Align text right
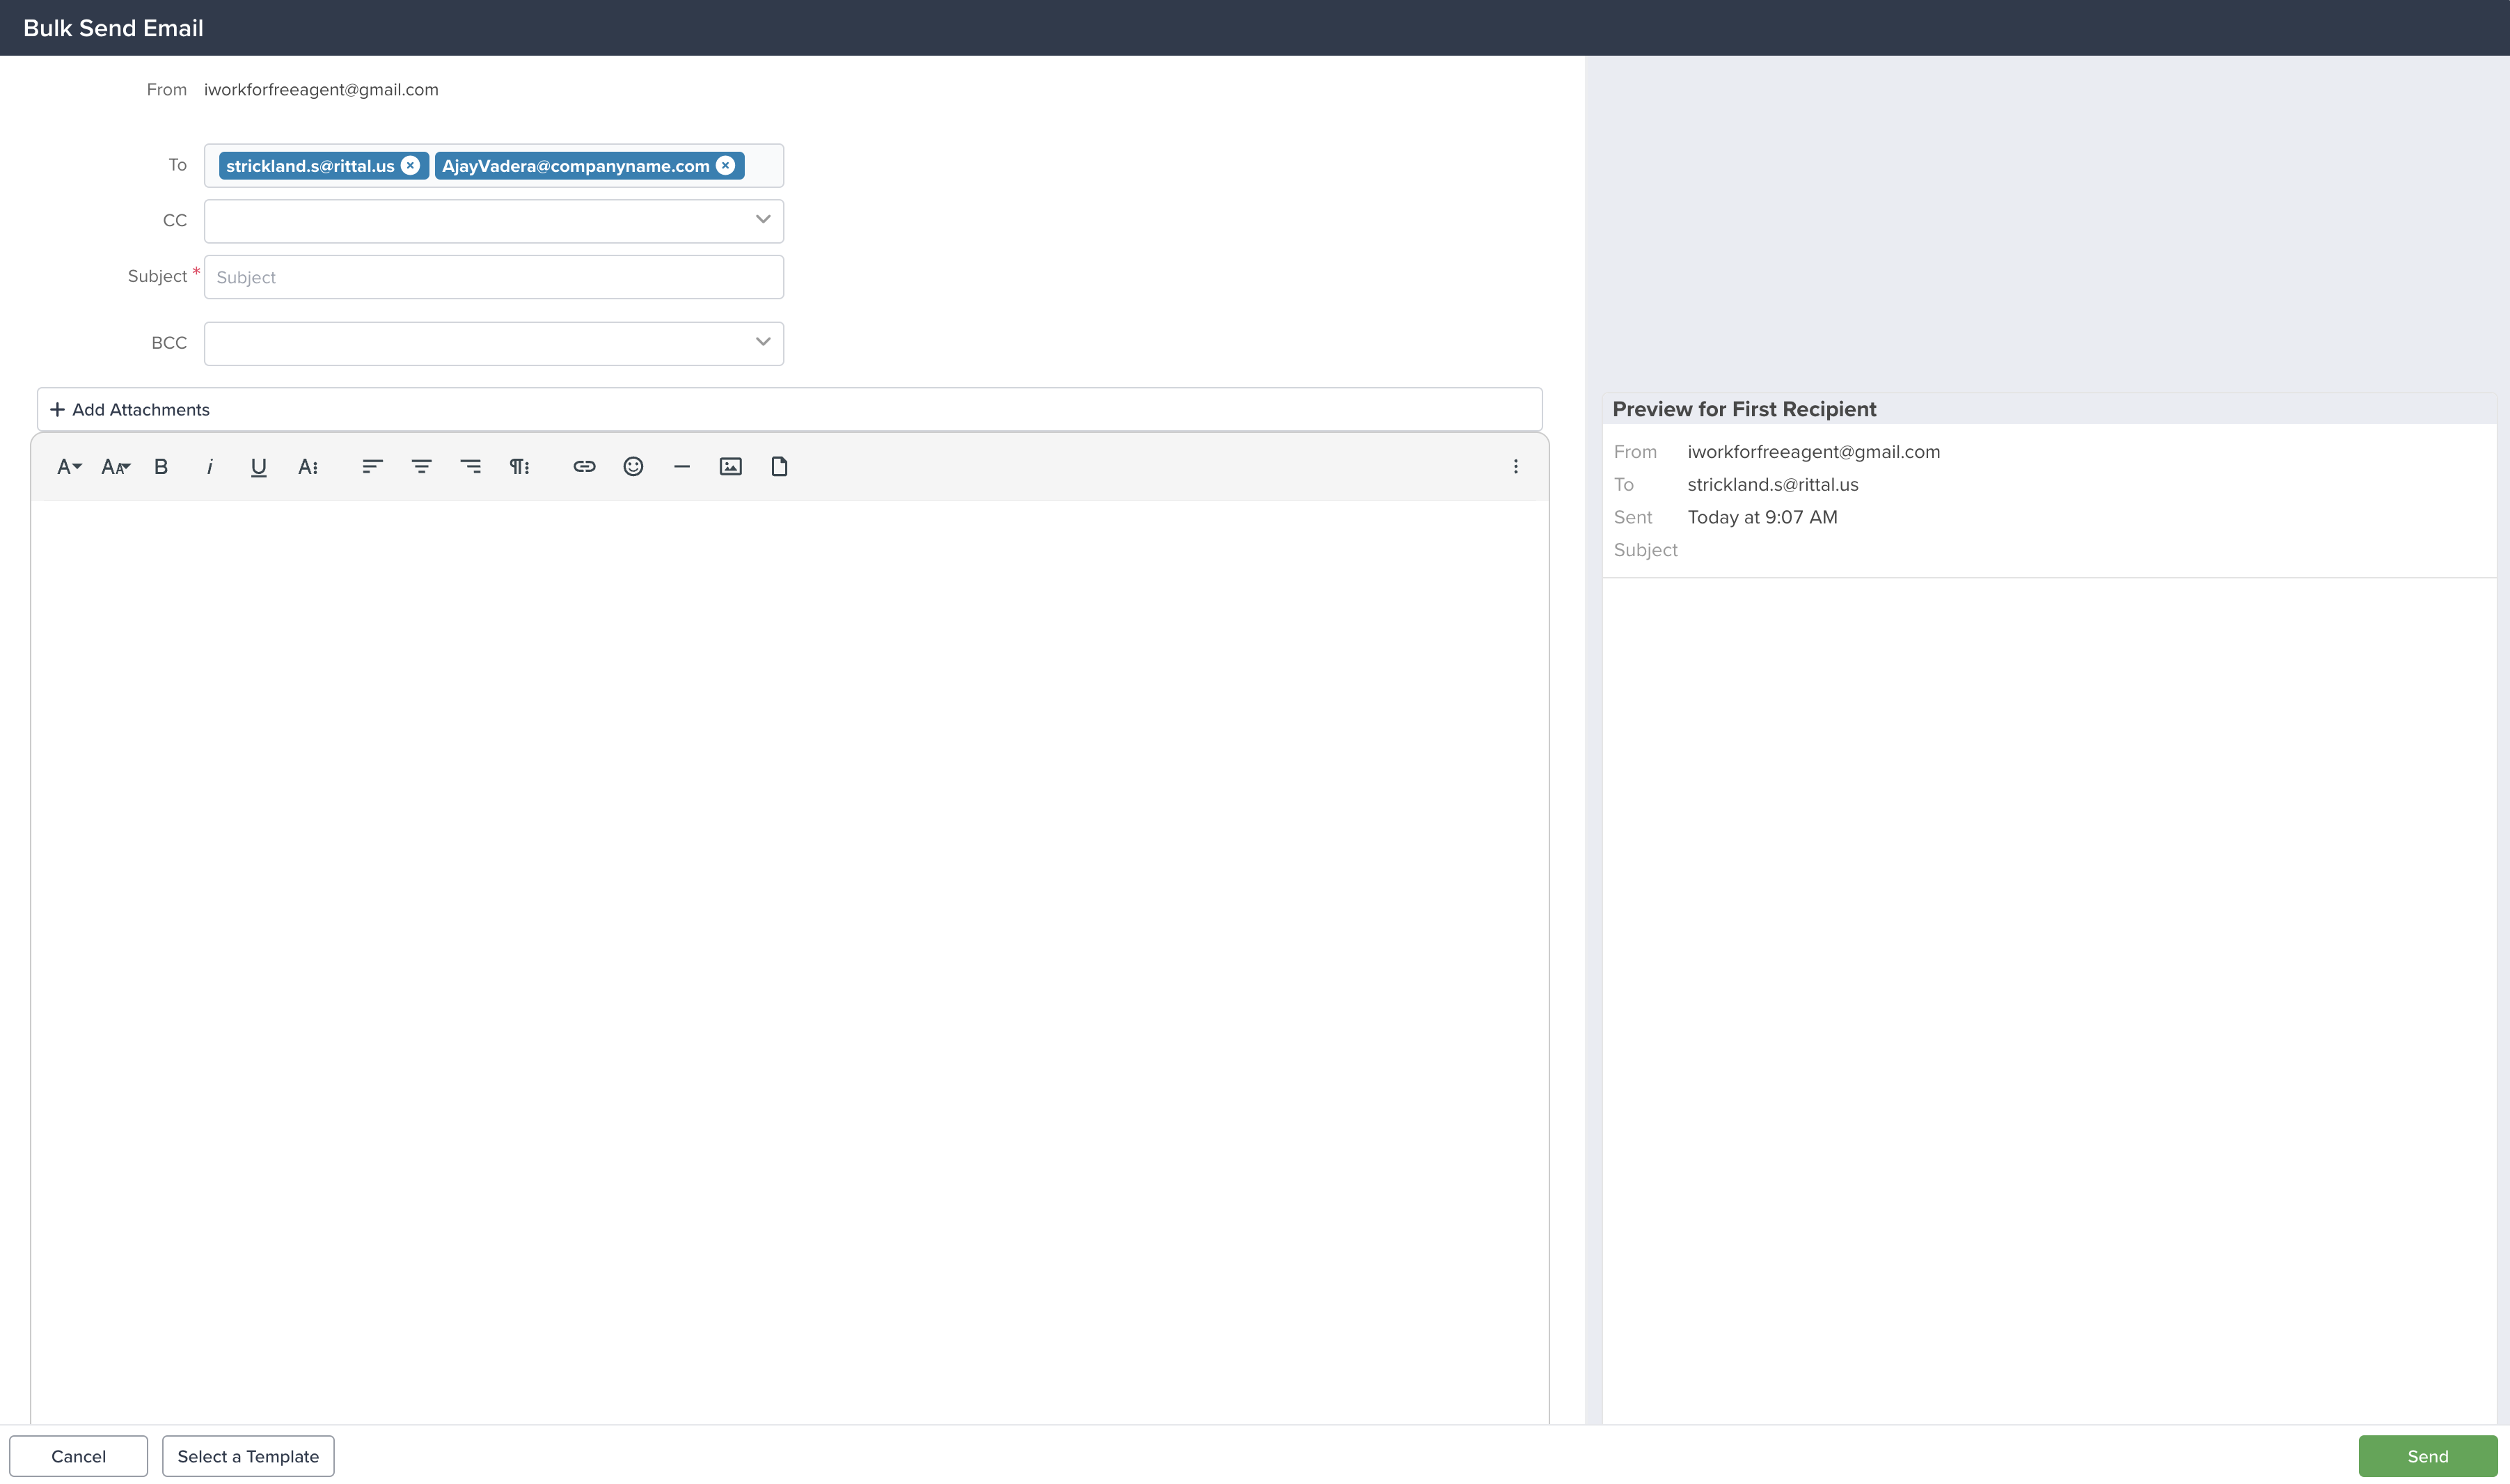 click(x=470, y=467)
